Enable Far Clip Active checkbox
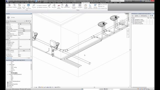 (x=19, y=45)
